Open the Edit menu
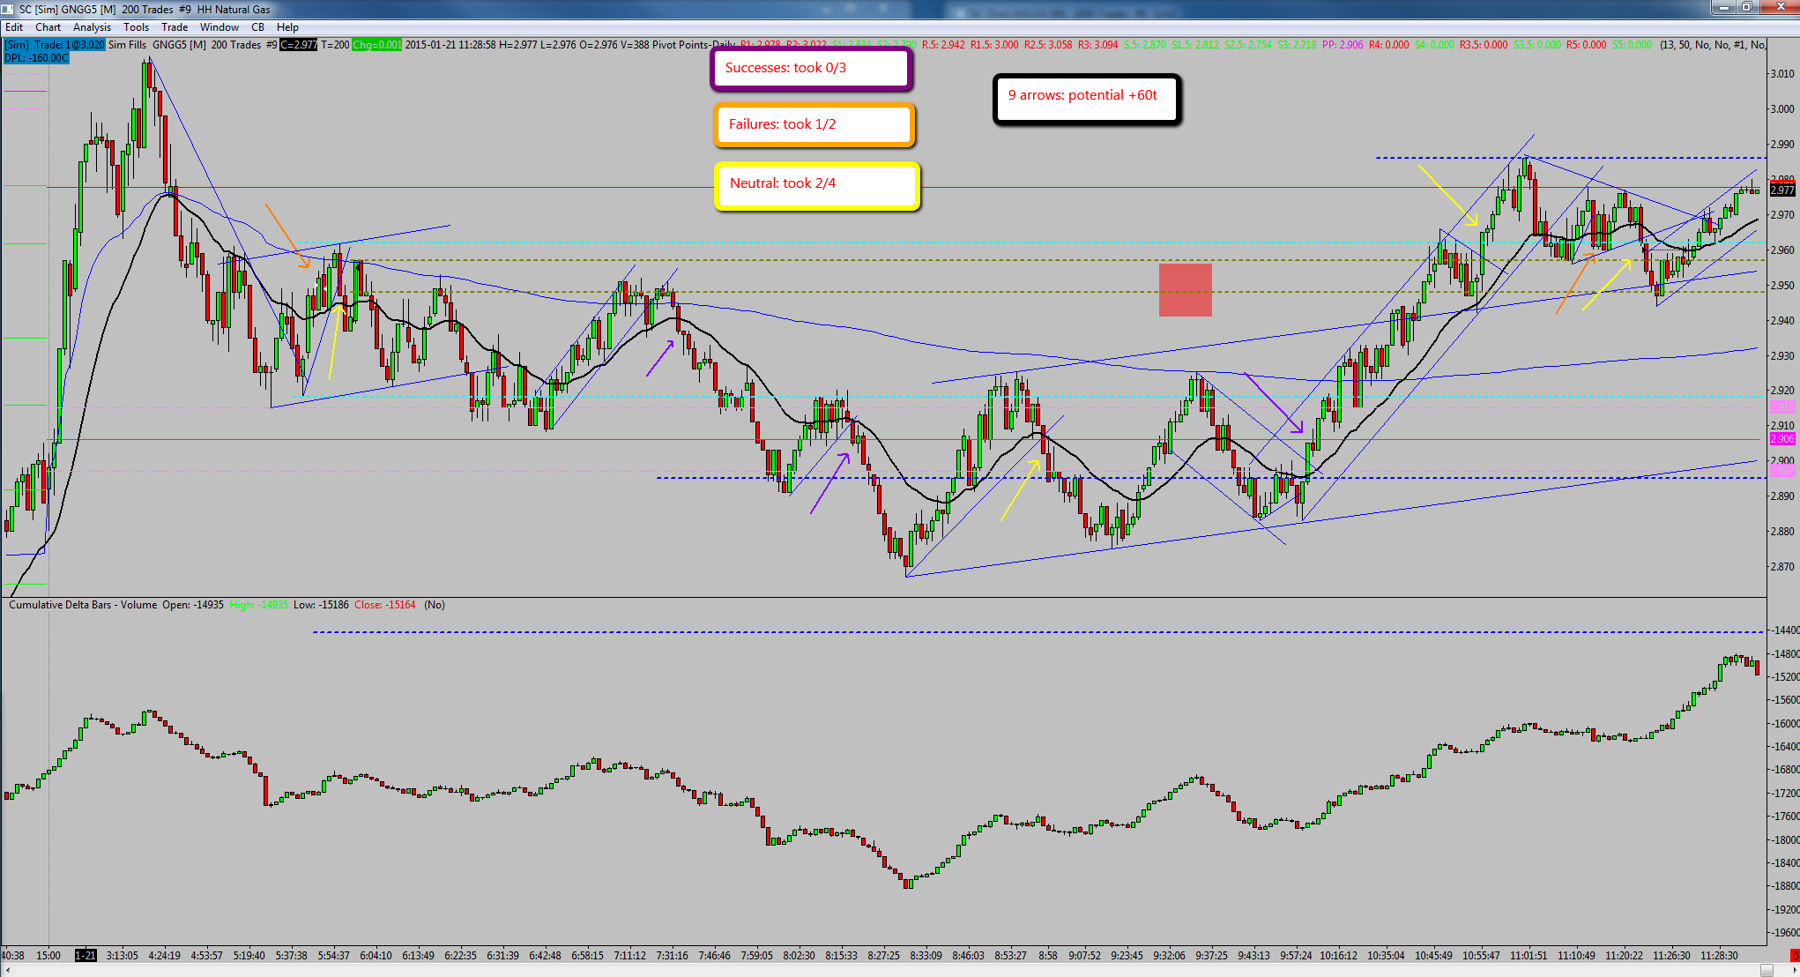This screenshot has height=977, width=1800. (x=14, y=27)
